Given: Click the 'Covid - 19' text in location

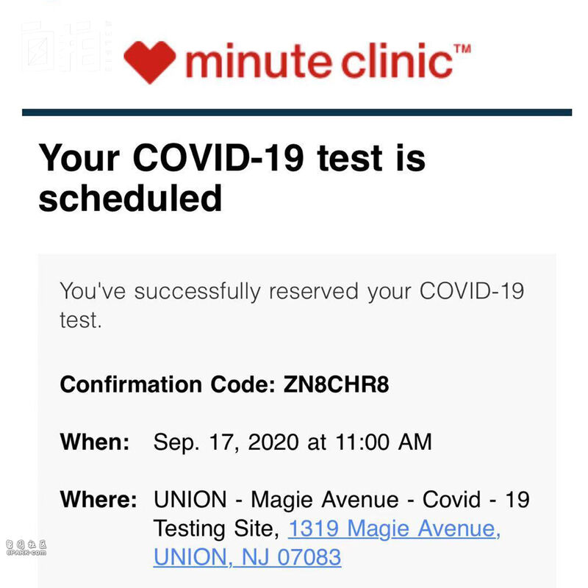Looking at the screenshot, I should (x=476, y=499).
